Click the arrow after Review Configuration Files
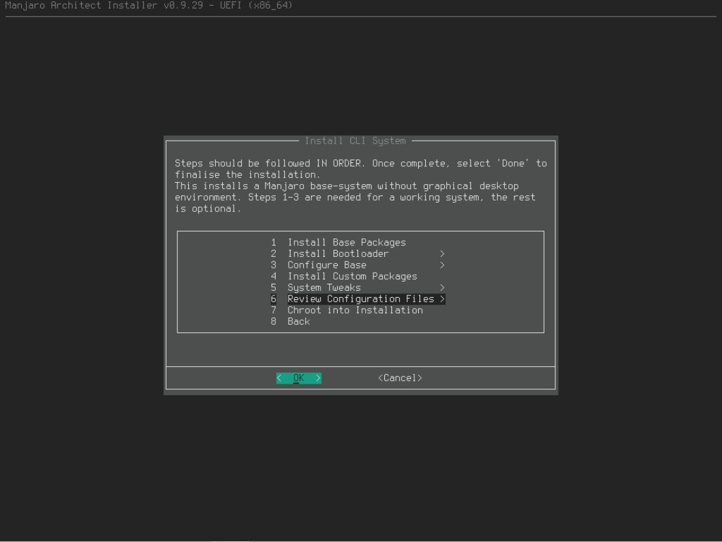Viewport: 722px width, 542px height. pyautogui.click(x=442, y=299)
